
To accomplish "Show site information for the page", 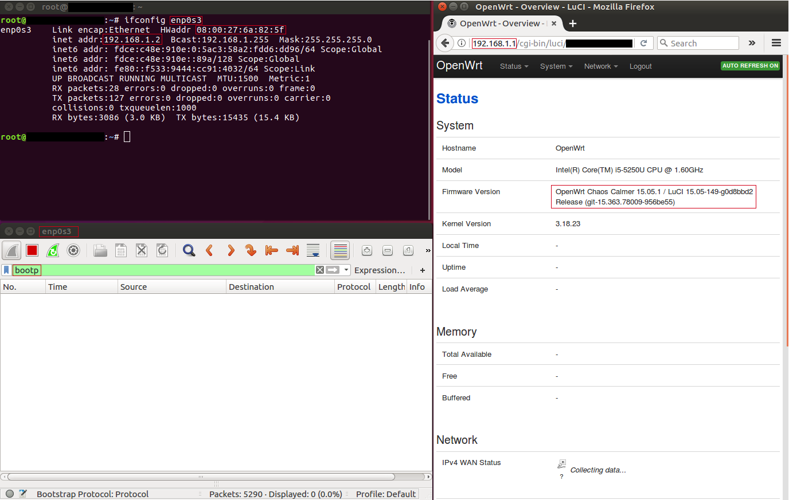I will tap(462, 43).
